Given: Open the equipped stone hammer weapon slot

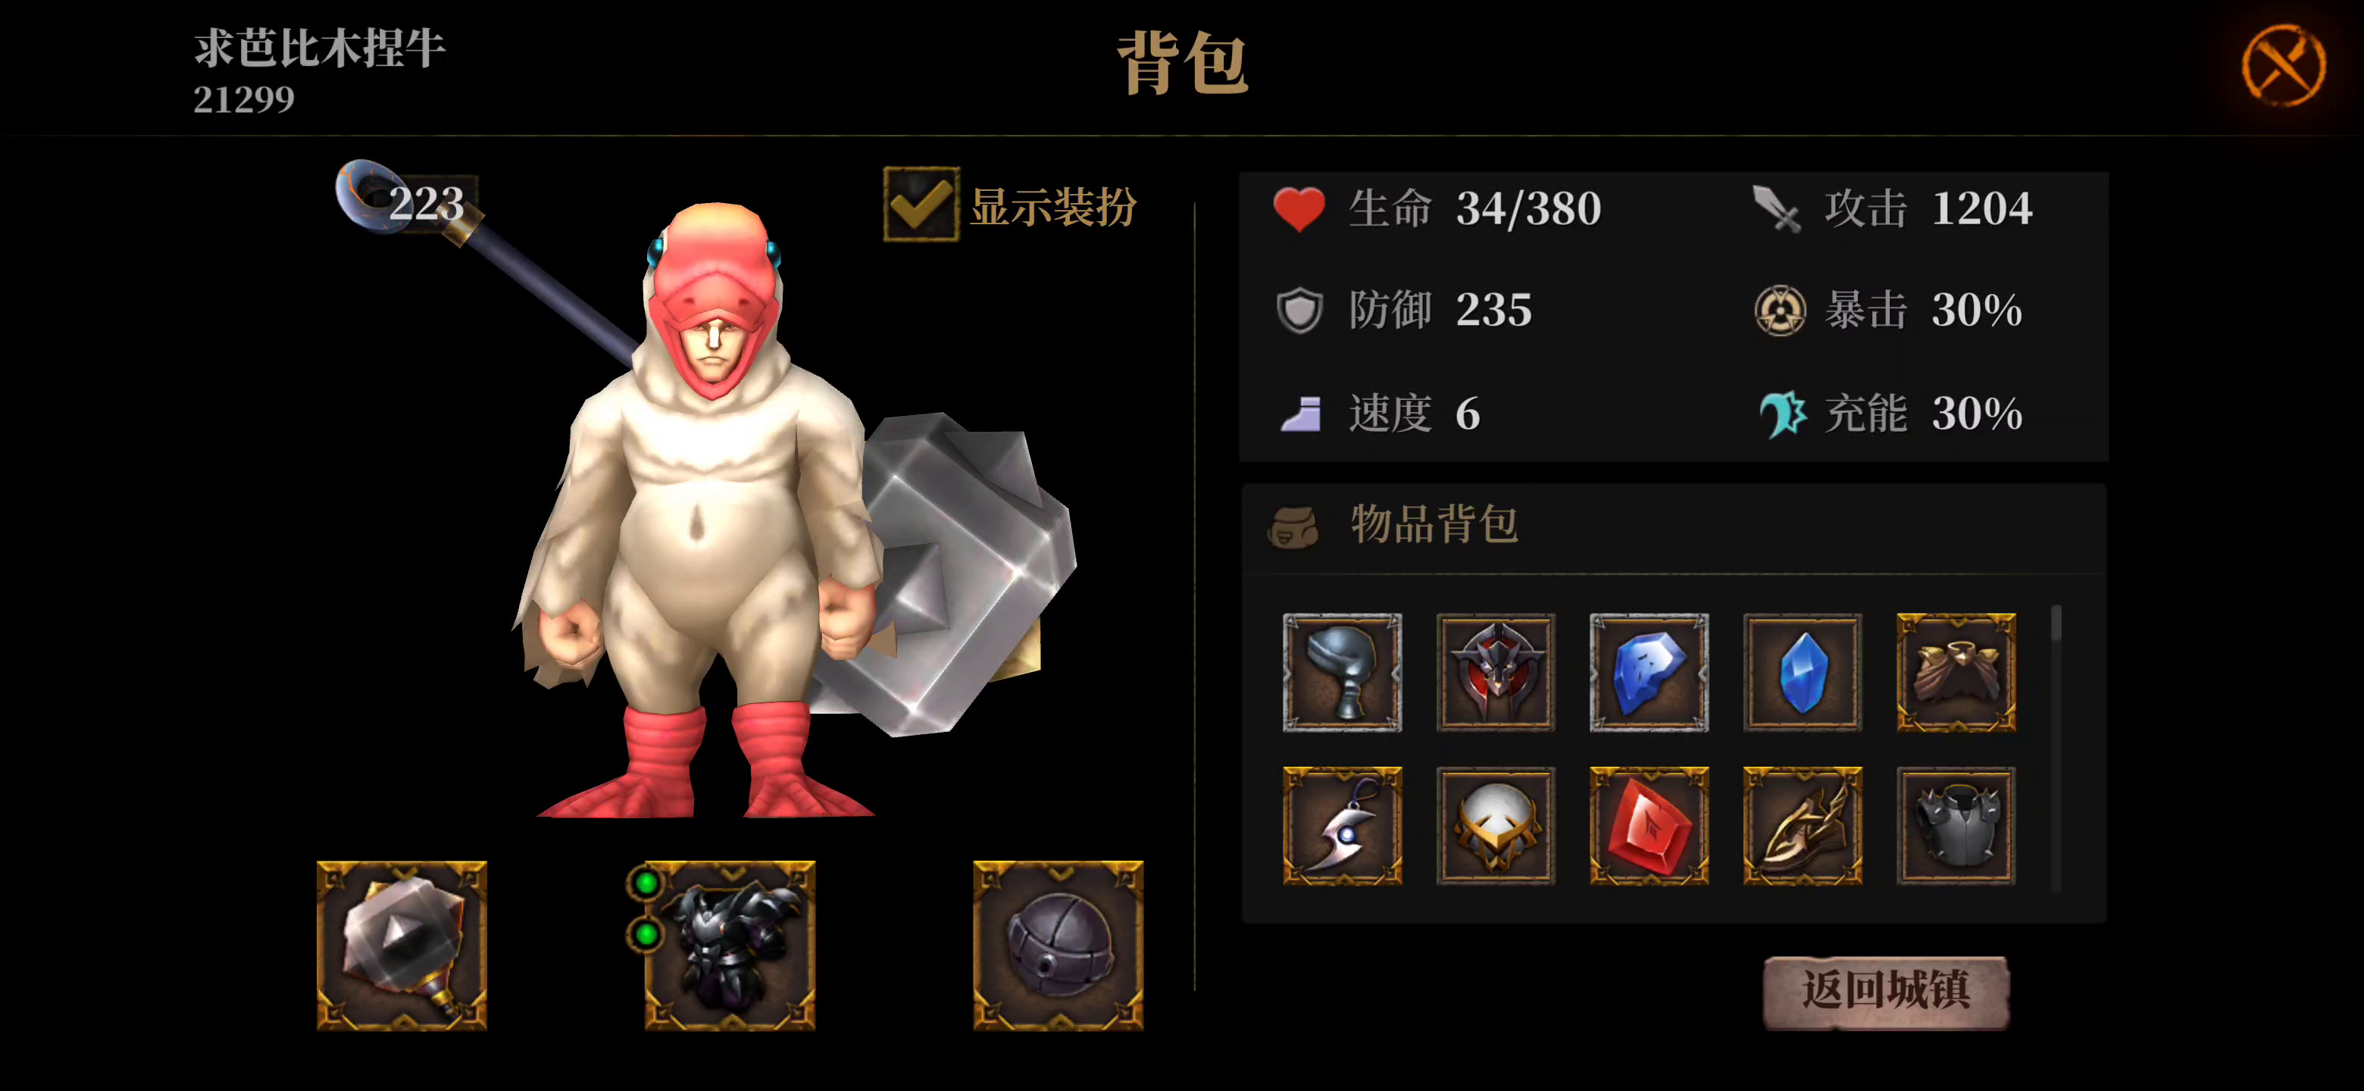Looking at the screenshot, I should click(x=402, y=945).
